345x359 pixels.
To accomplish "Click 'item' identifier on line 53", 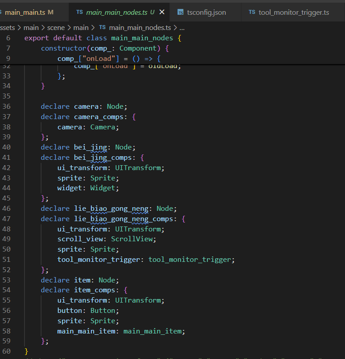I will coord(82,280).
